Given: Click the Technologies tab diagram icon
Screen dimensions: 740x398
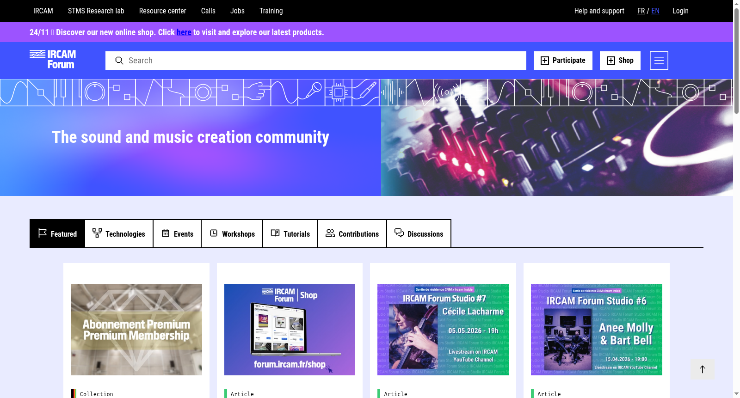Looking at the screenshot, I should [97, 233].
